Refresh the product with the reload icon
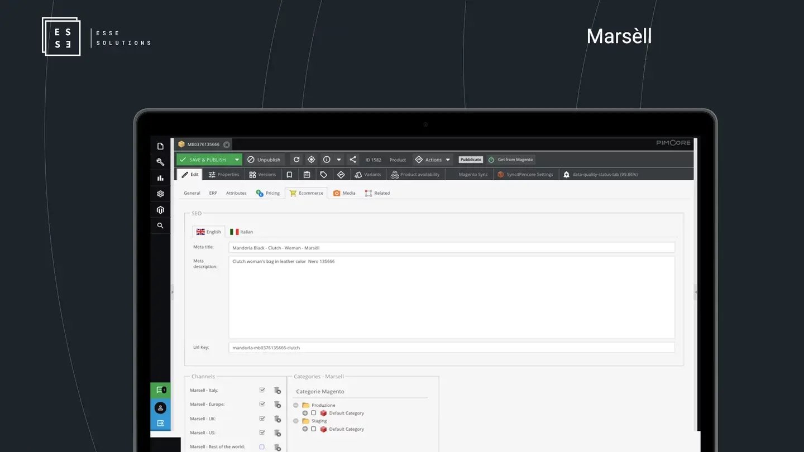Screen dimensions: 804x452 point(296,160)
